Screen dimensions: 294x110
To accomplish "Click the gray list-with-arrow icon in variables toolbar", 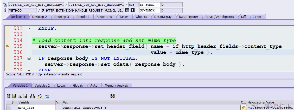I will [x=20, y=96].
